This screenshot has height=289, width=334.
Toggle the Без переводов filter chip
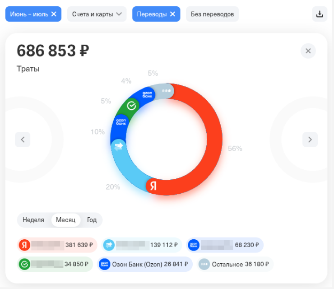(x=212, y=14)
